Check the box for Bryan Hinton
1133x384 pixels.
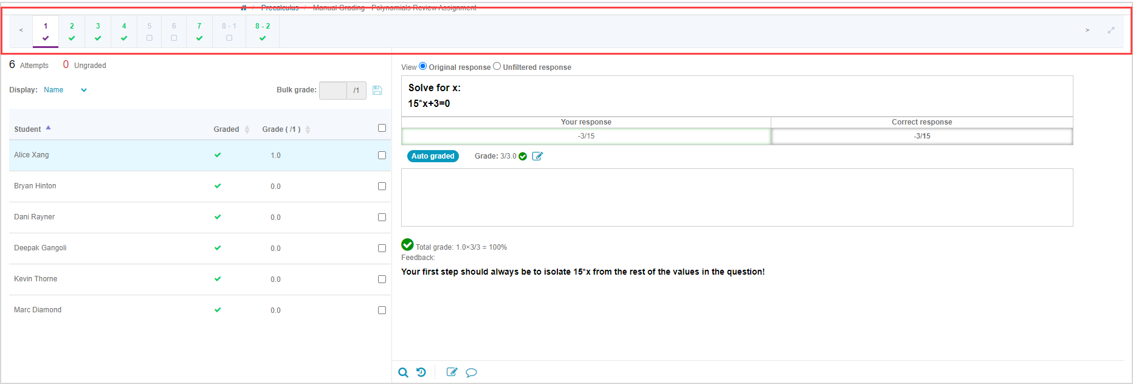tap(382, 187)
